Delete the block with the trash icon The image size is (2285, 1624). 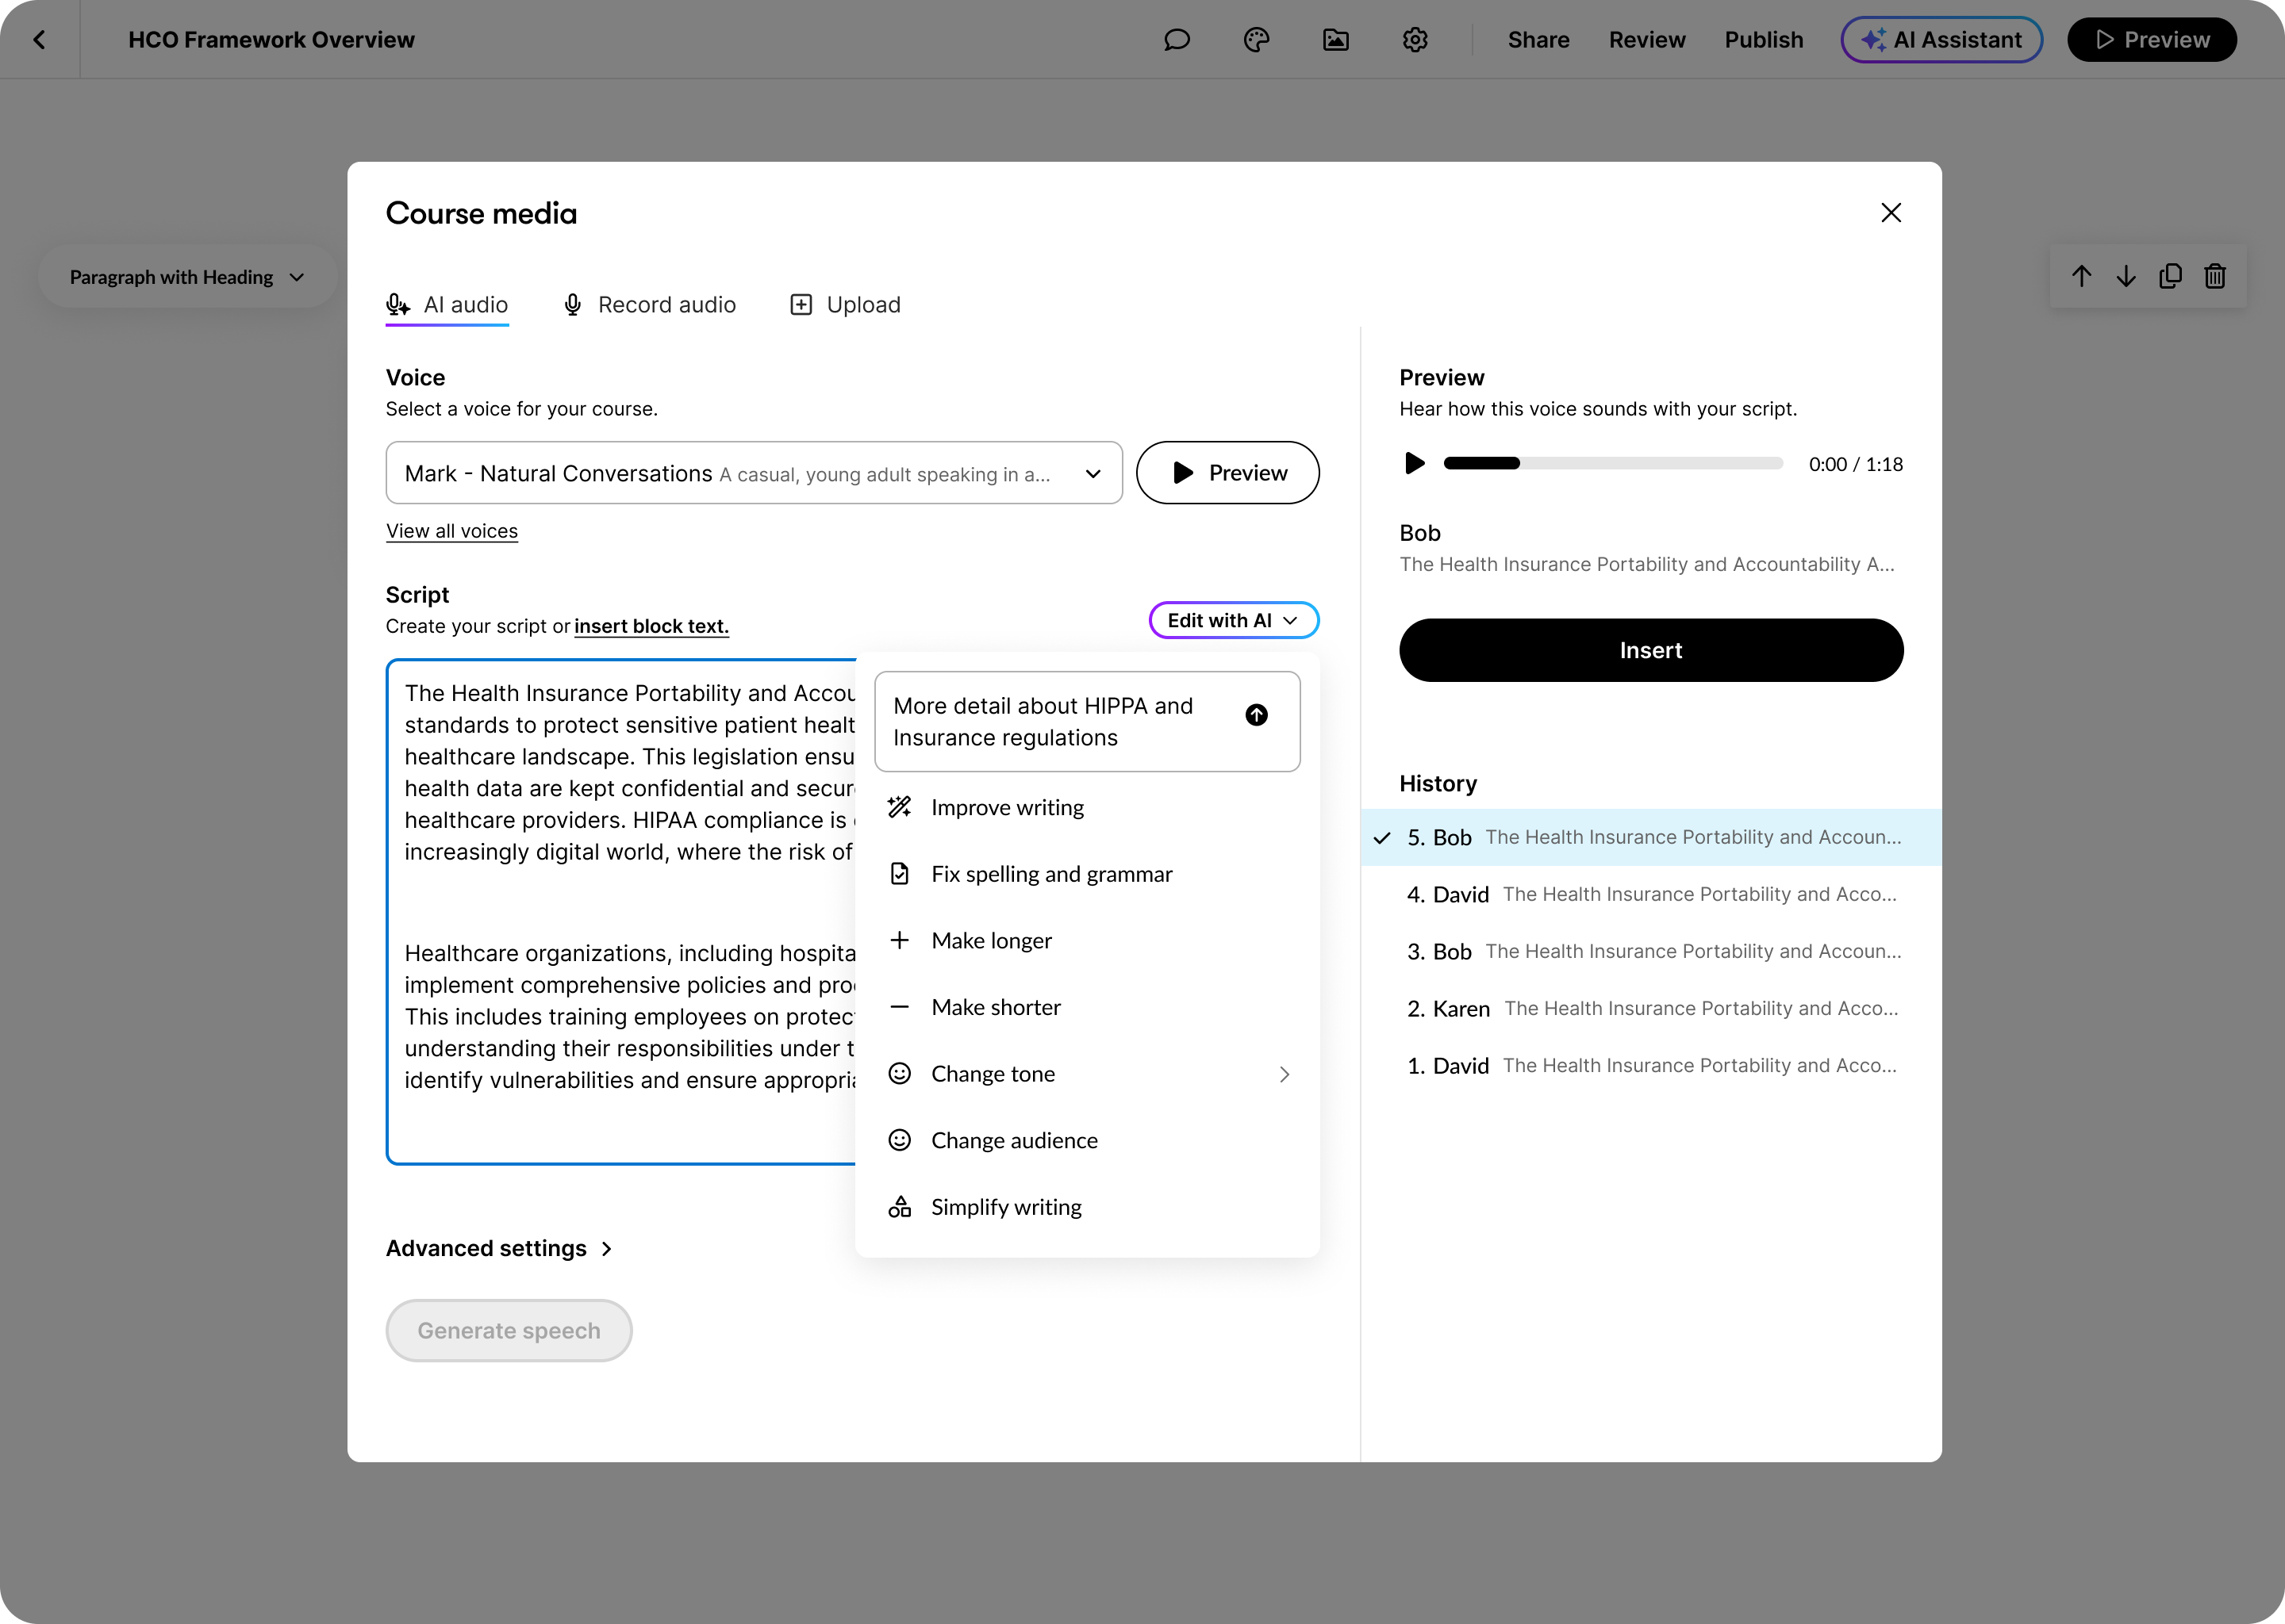(2215, 276)
